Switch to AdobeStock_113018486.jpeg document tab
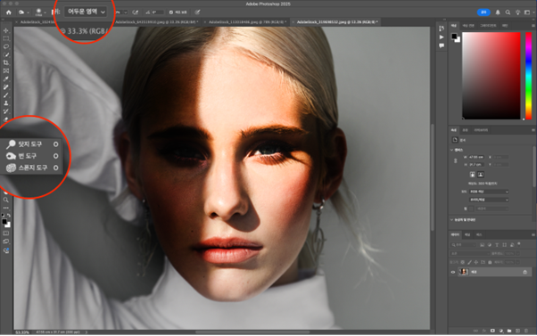537x336 pixels. [246, 22]
